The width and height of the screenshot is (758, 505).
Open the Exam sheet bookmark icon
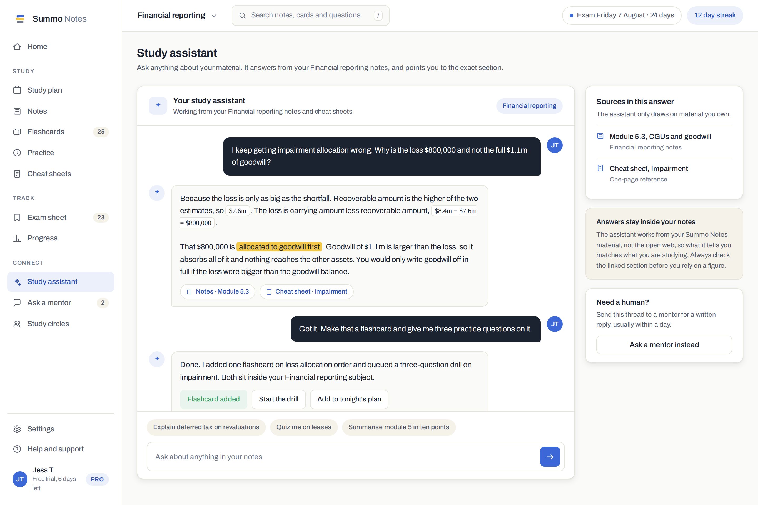click(x=17, y=218)
